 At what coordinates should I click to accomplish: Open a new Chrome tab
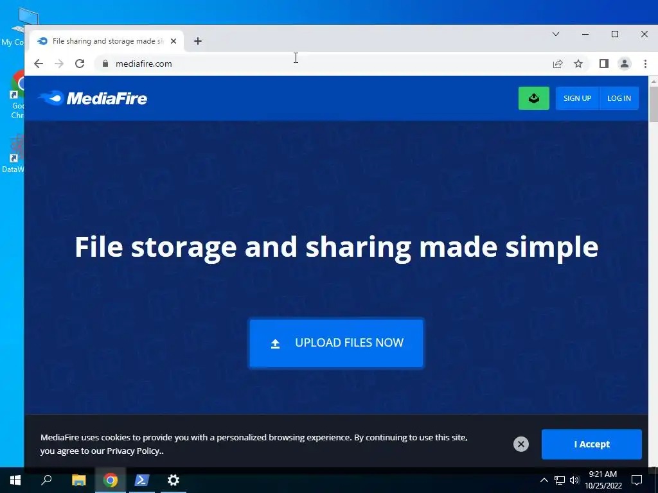click(x=198, y=41)
